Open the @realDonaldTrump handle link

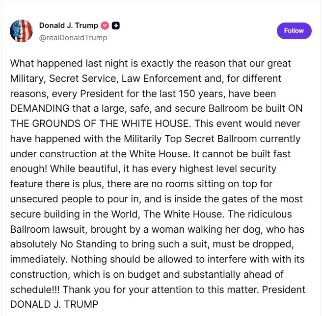click(x=73, y=38)
